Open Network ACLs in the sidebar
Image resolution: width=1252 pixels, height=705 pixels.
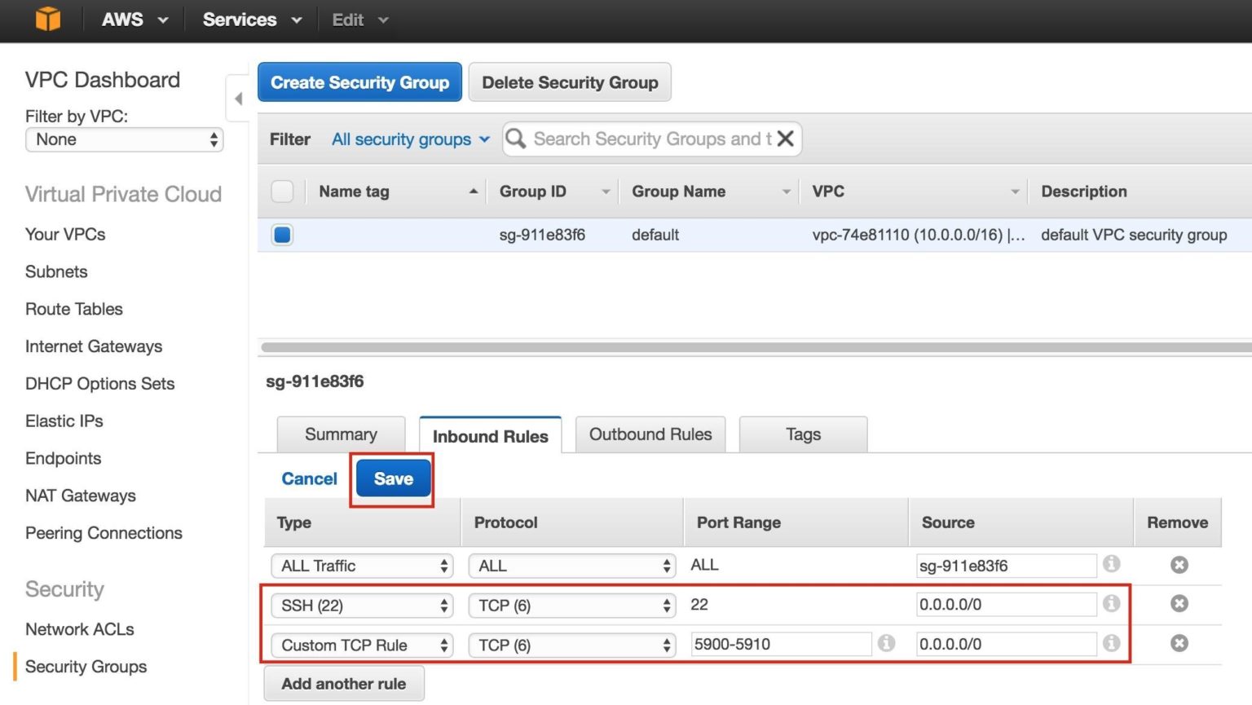80,629
